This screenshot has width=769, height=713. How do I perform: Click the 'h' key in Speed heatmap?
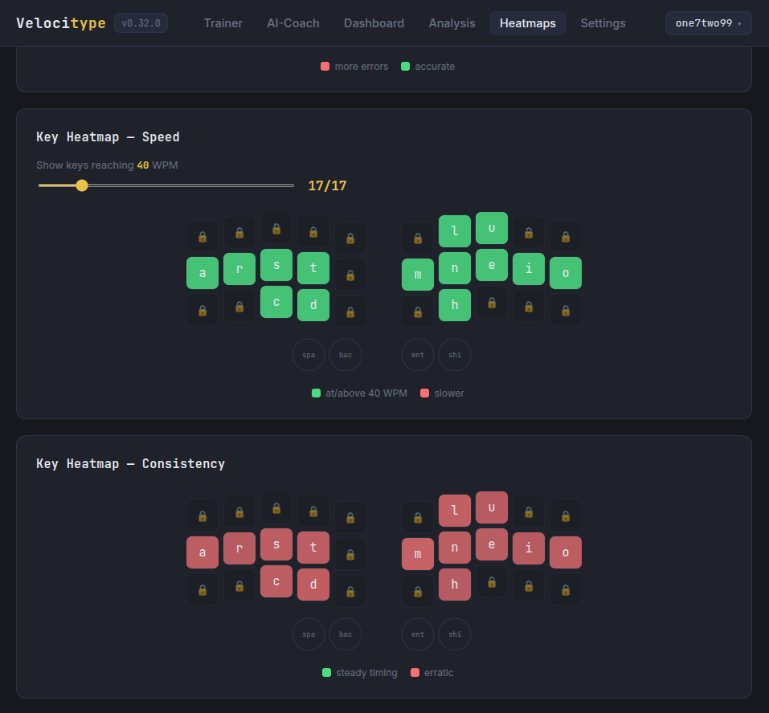tap(455, 305)
